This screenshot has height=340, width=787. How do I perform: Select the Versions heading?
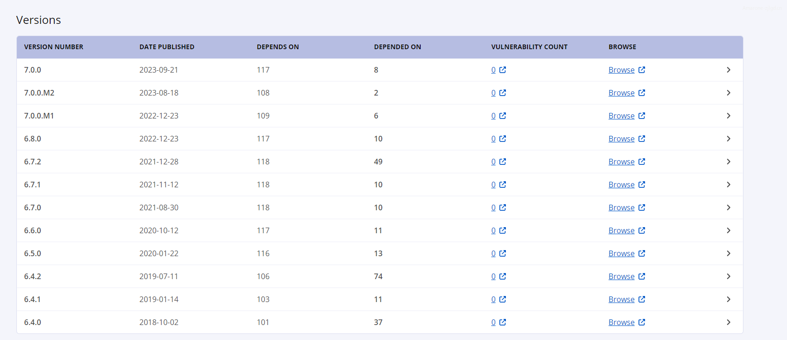(x=38, y=20)
